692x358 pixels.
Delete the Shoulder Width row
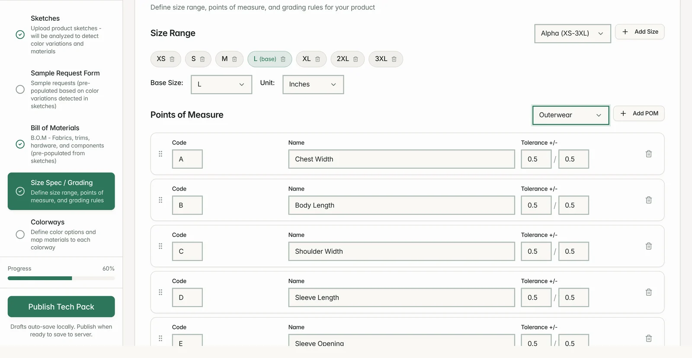click(x=649, y=246)
